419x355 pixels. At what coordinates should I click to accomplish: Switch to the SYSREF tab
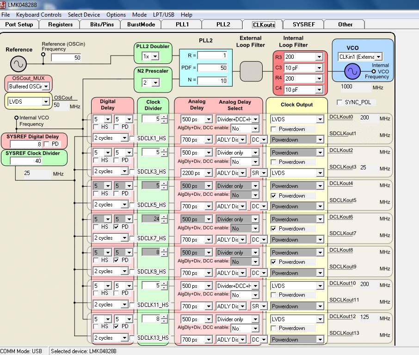tap(304, 24)
